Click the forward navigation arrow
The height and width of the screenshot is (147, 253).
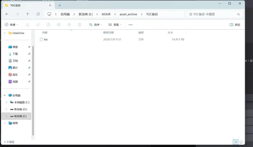coord(17,14)
